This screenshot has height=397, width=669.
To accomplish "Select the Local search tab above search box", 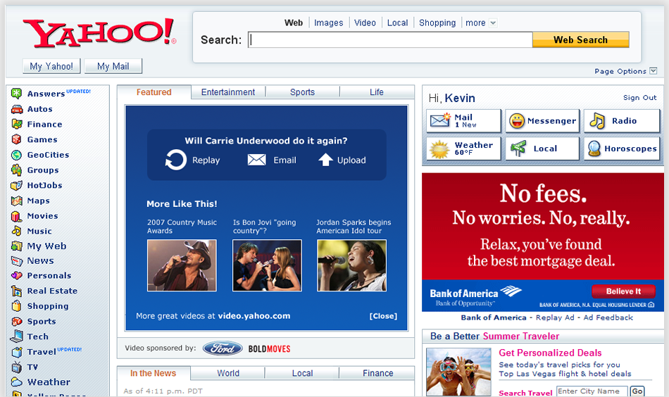I will (x=398, y=23).
